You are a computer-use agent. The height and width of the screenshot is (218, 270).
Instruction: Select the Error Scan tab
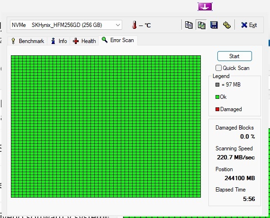point(118,40)
